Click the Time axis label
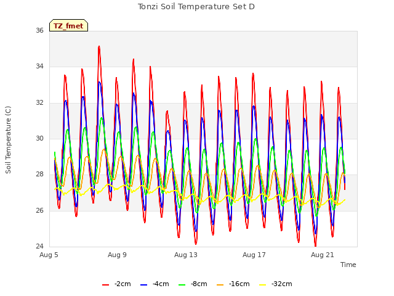394x296 pixels. click(x=348, y=265)
